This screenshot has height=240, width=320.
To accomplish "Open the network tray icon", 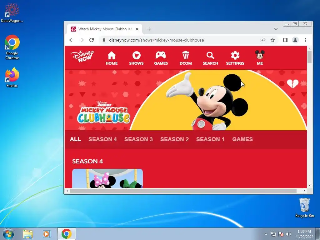I will click(x=273, y=234).
